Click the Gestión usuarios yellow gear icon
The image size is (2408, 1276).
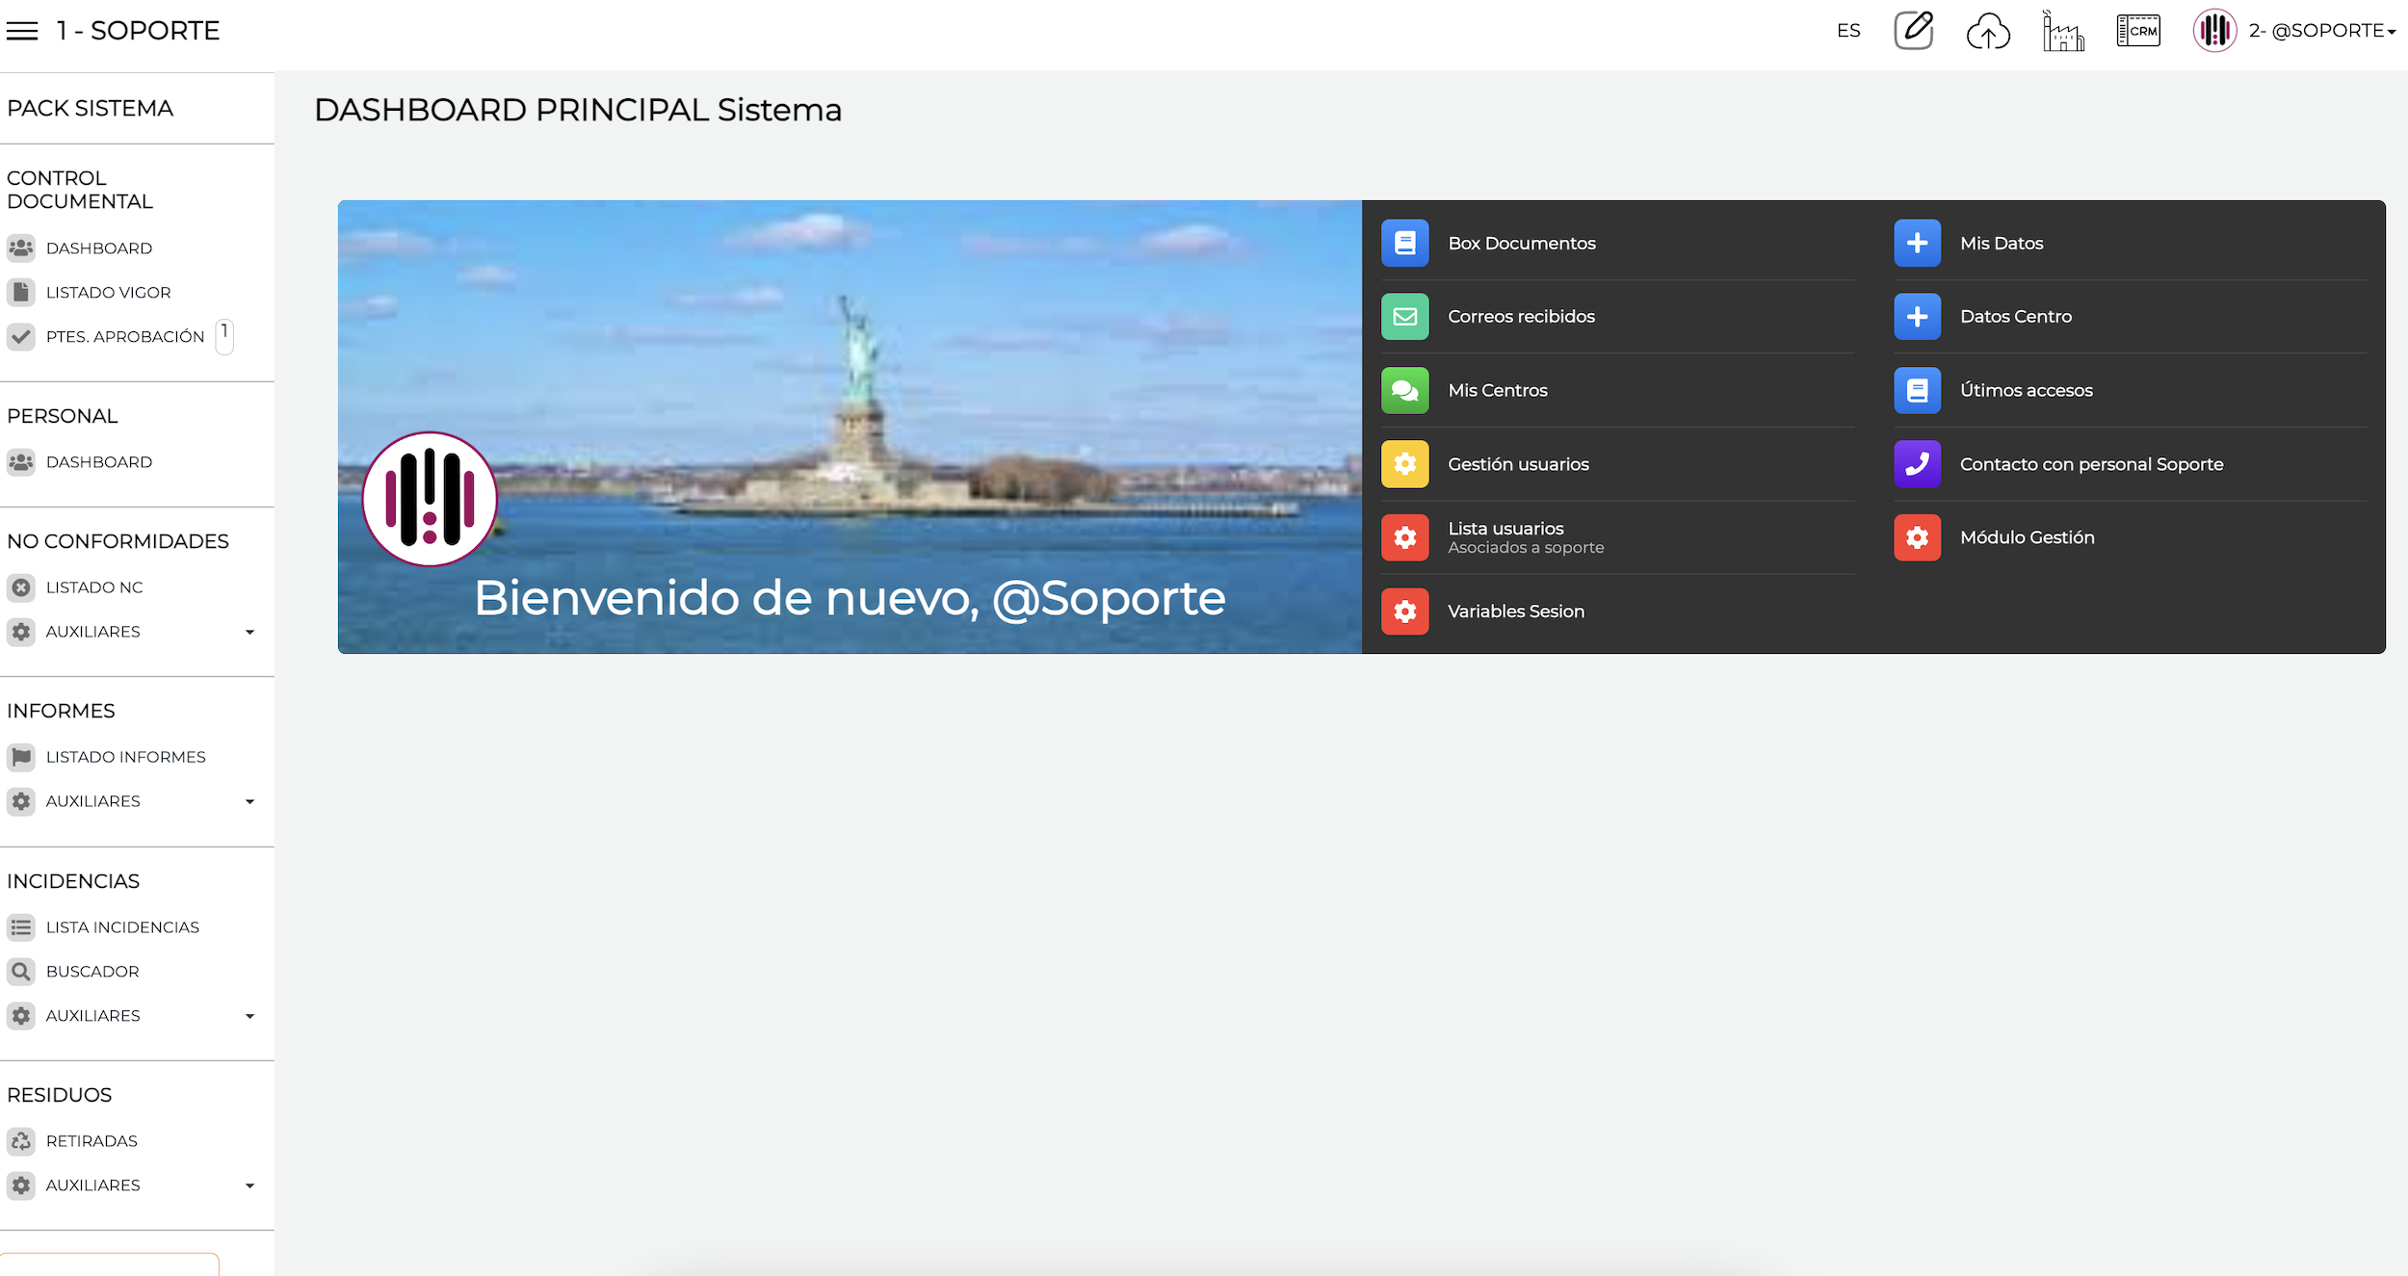pyautogui.click(x=1404, y=464)
